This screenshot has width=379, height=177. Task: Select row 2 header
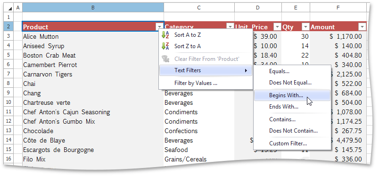click(8, 26)
